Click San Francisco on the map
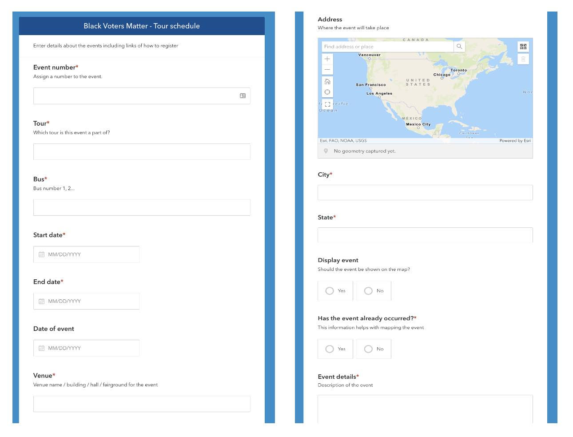 click(371, 85)
